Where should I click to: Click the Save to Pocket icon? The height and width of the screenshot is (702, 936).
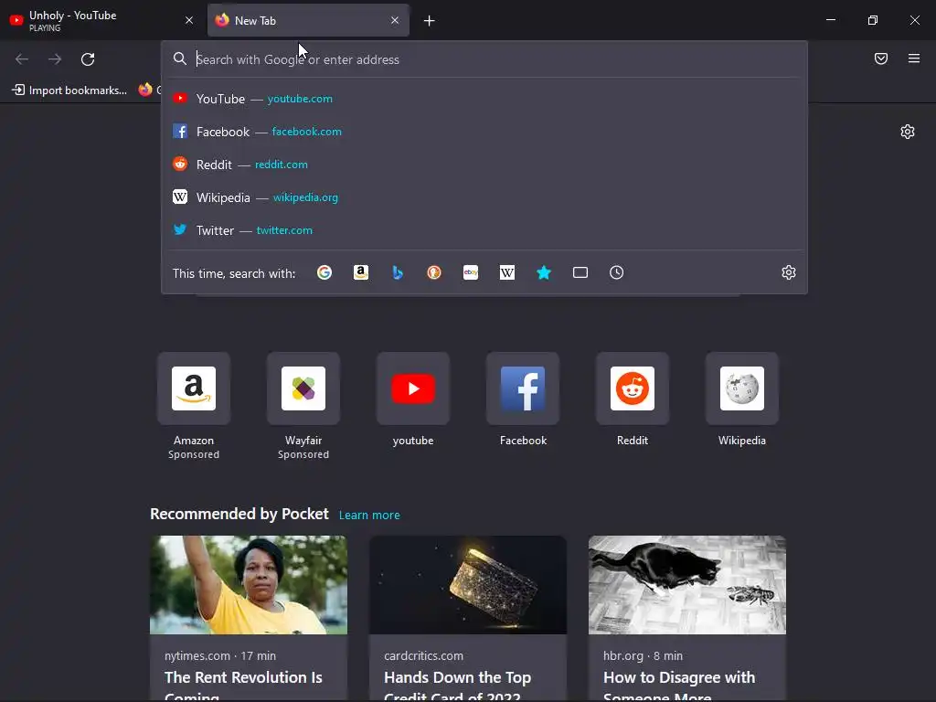[x=881, y=58]
